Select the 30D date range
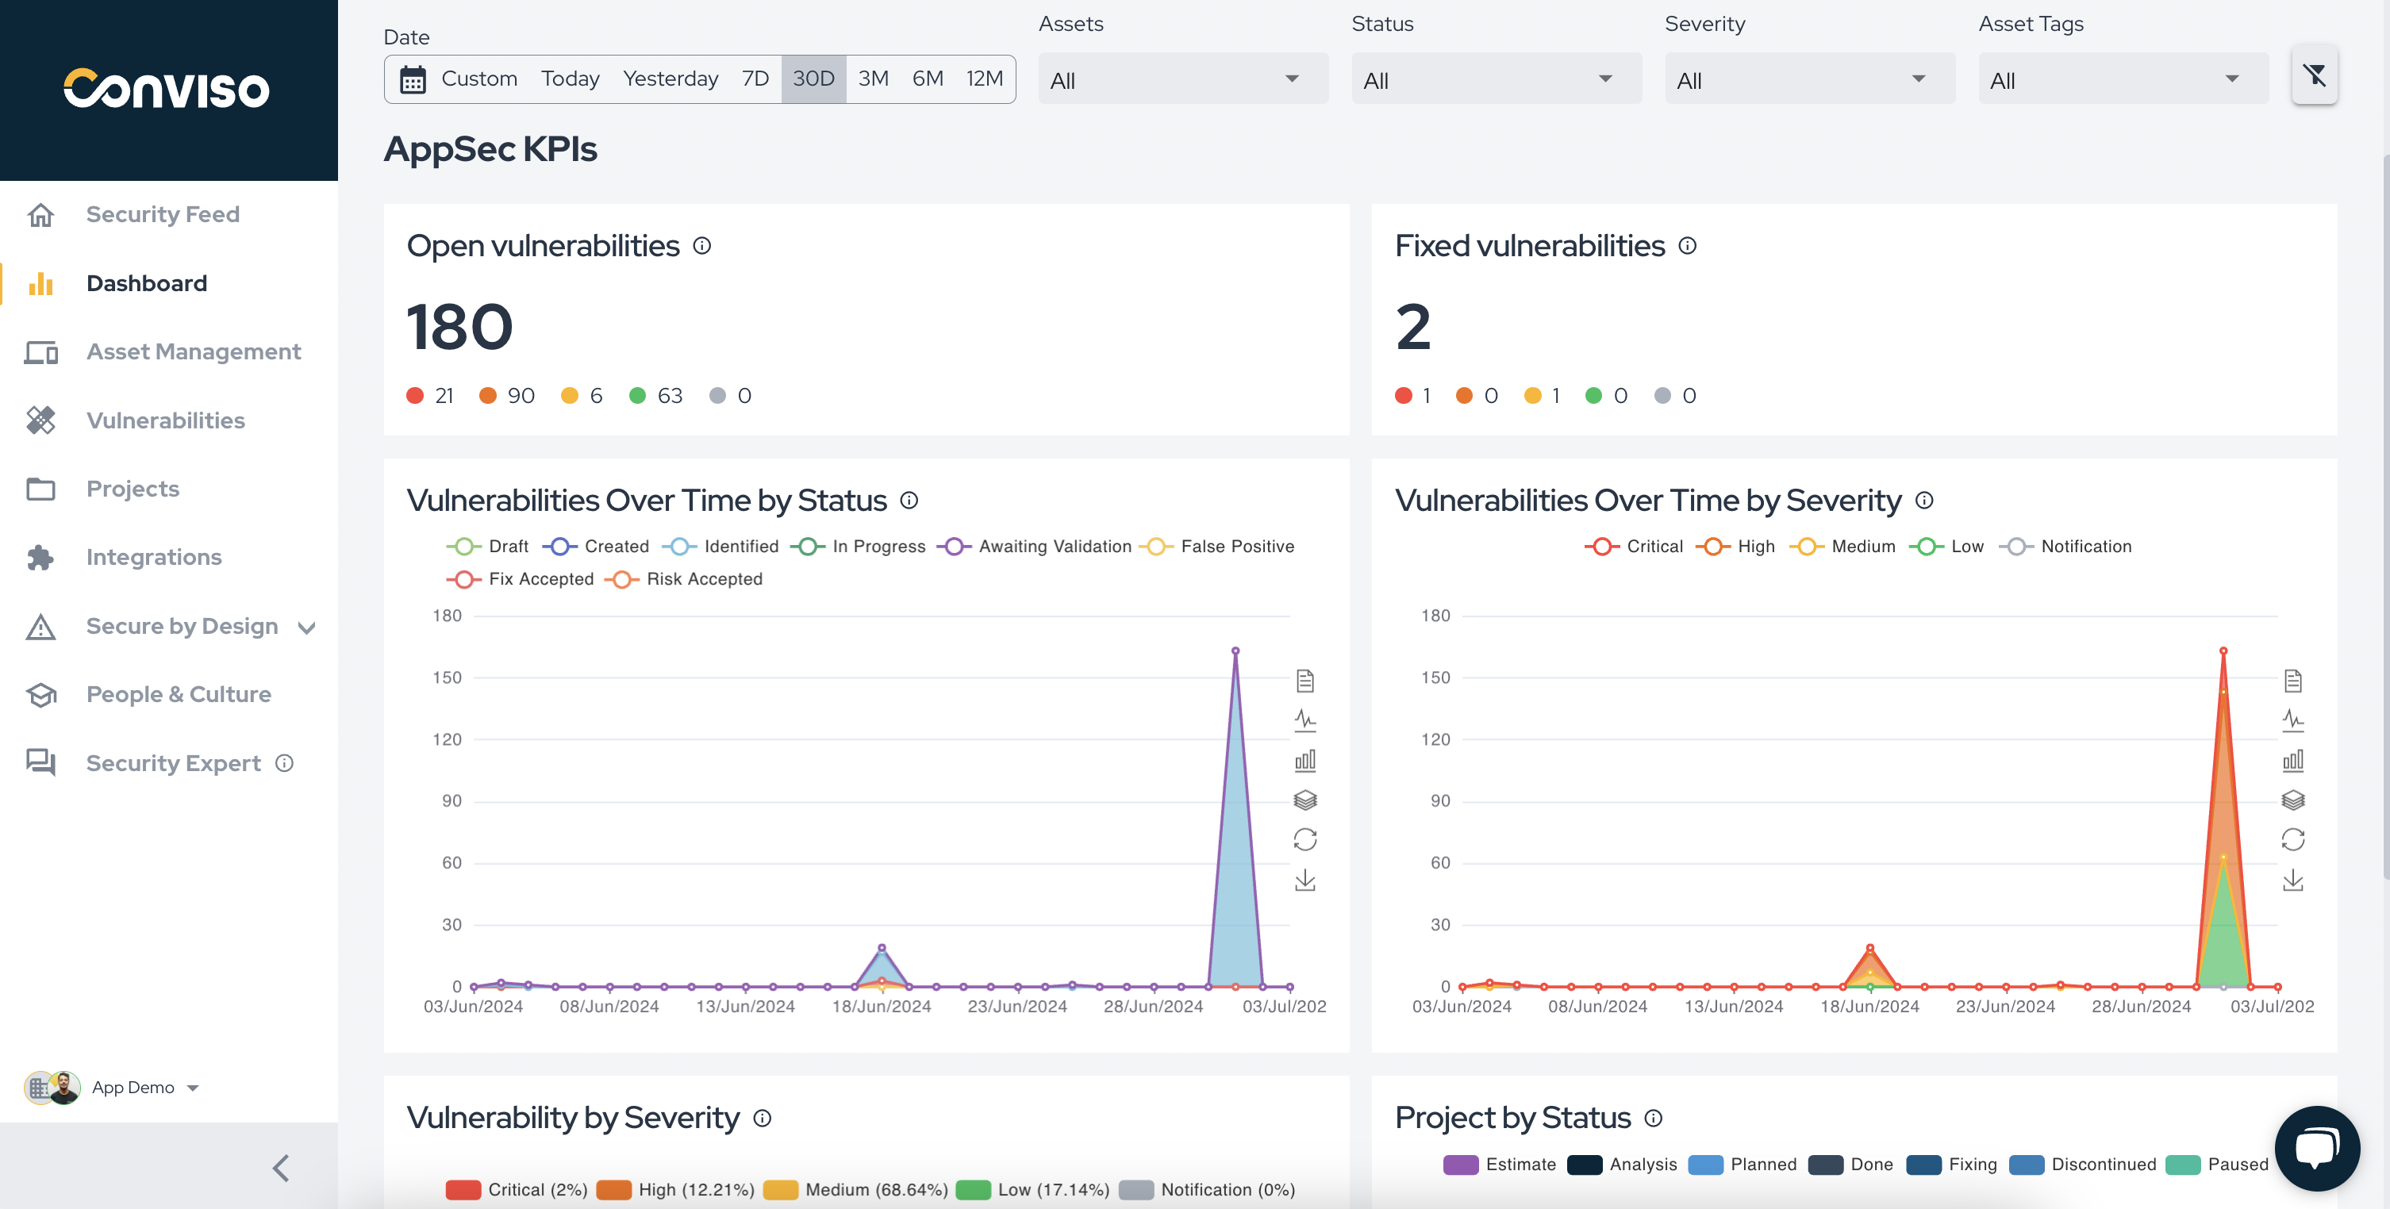 click(813, 79)
